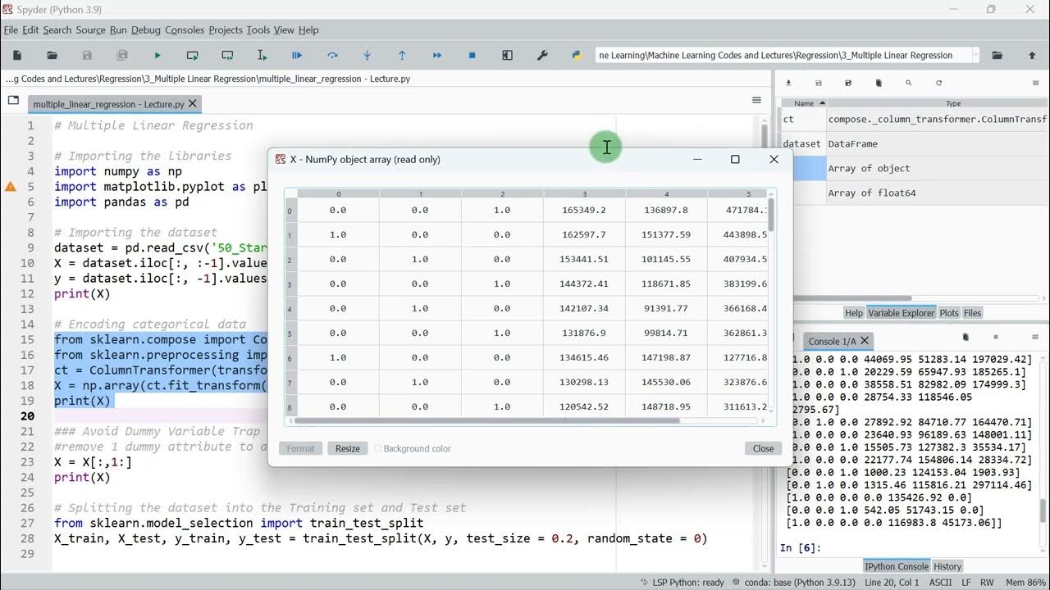Click the vertical scrollbar in the array viewer
This screenshot has height=590, width=1050.
[x=771, y=215]
